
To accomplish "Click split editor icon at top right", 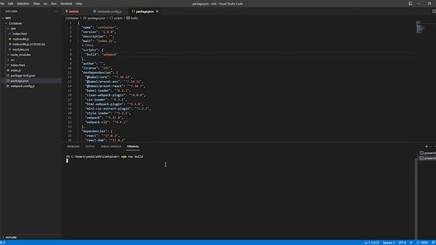I will tap(434, 12).
